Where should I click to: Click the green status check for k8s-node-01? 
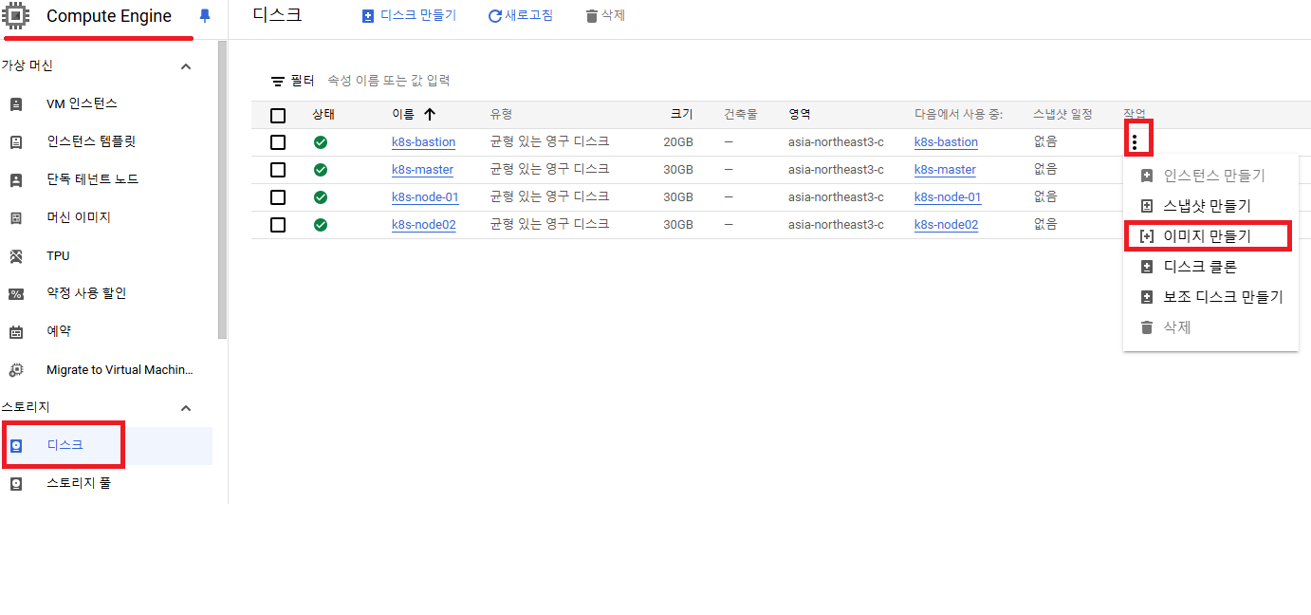[321, 197]
